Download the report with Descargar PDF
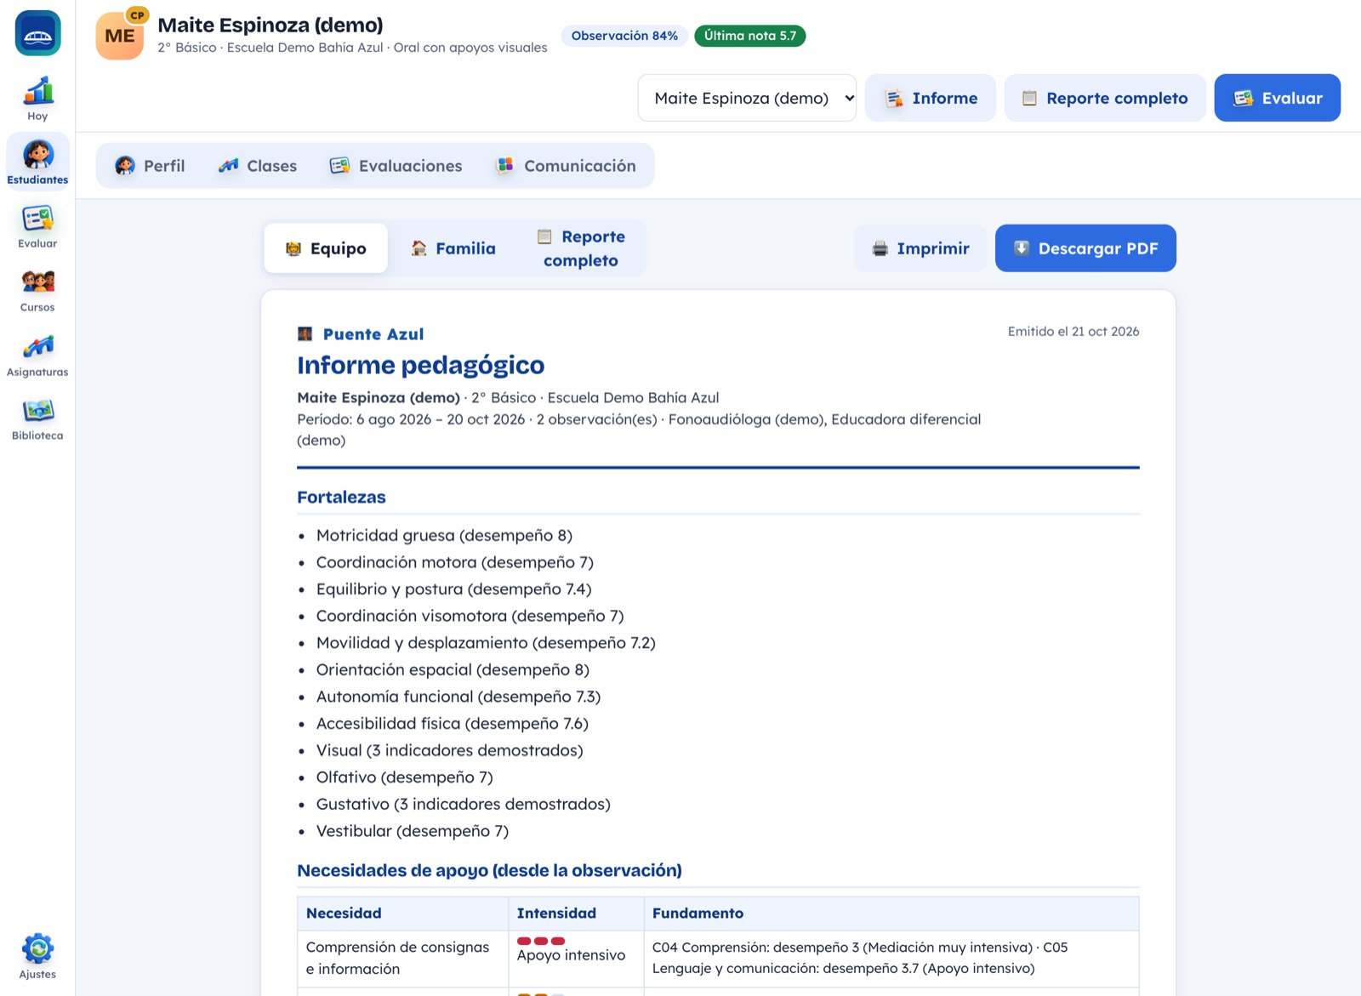Image resolution: width=1361 pixels, height=996 pixels. pos(1085,248)
